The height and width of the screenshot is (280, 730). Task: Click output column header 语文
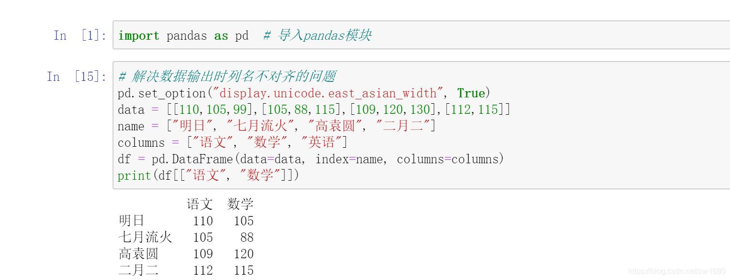[x=200, y=204]
